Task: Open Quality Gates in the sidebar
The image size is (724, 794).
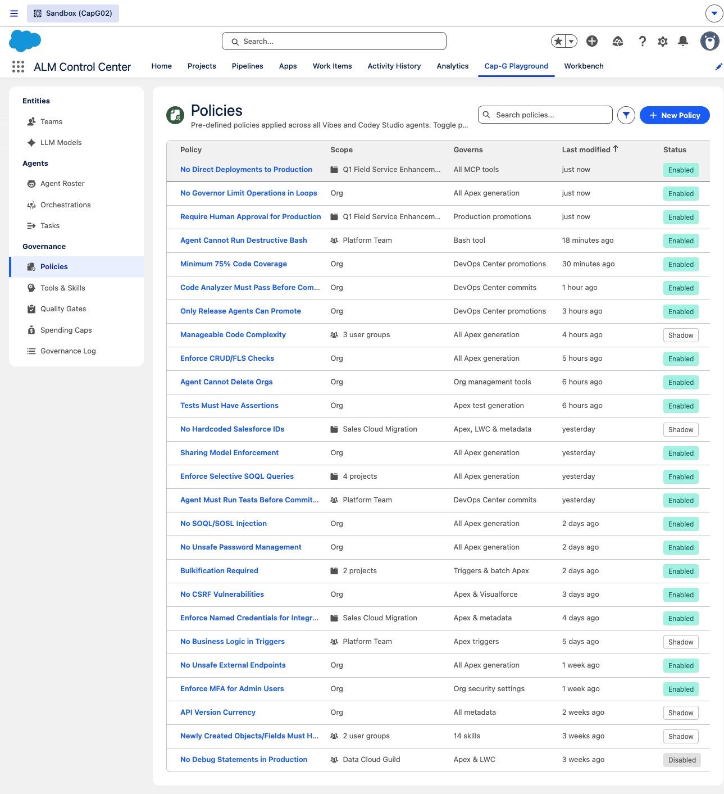Action: tap(76, 309)
